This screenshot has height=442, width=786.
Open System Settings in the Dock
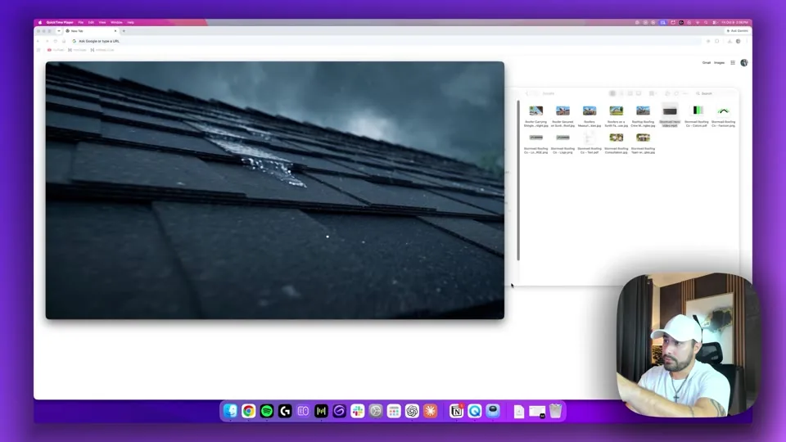(x=376, y=411)
